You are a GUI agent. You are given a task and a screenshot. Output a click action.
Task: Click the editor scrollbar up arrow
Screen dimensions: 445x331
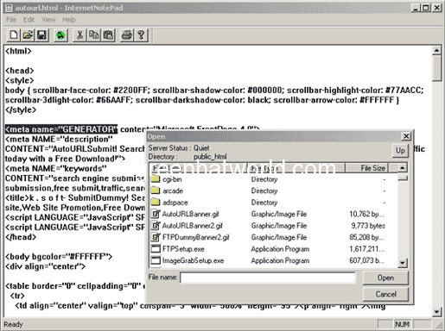coord(436,51)
